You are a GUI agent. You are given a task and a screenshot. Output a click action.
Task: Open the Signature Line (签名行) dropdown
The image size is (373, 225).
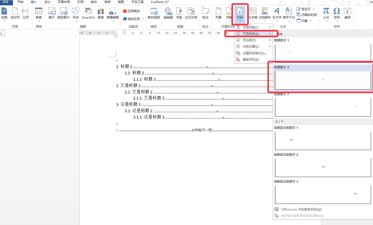pyautogui.click(x=306, y=9)
